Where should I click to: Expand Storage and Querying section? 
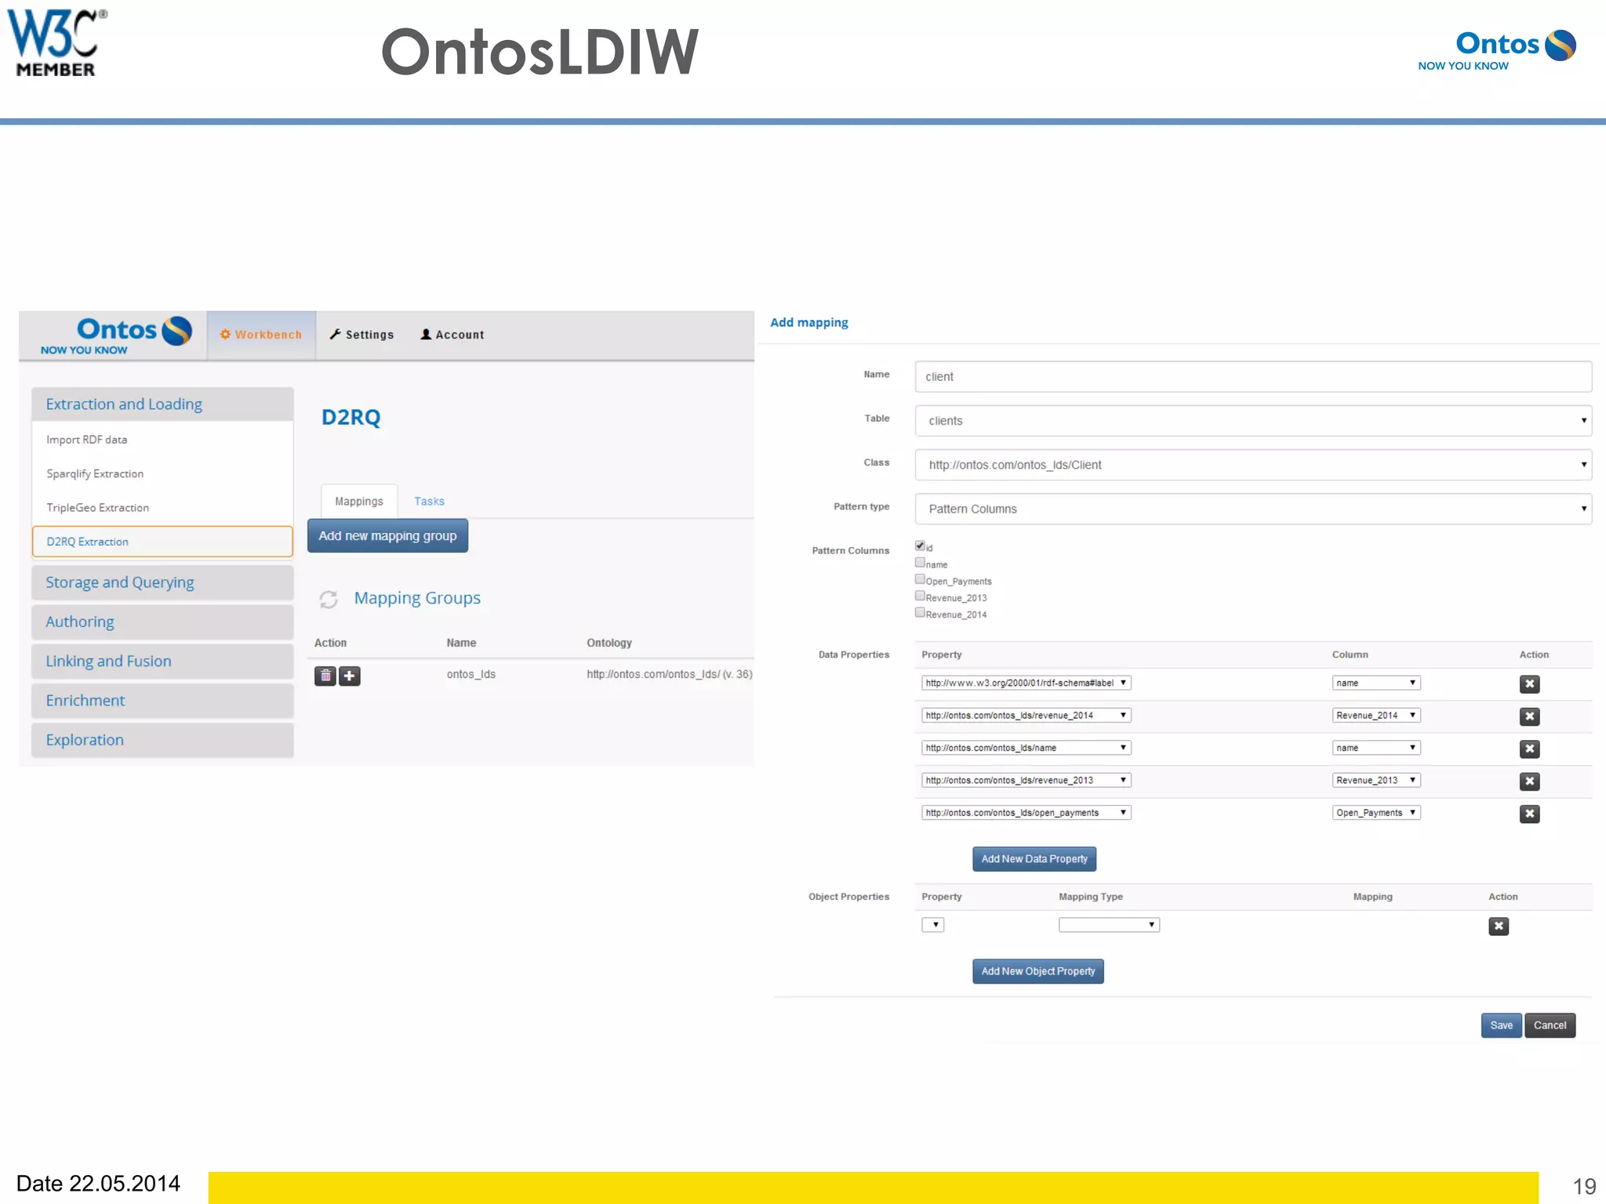pos(162,582)
